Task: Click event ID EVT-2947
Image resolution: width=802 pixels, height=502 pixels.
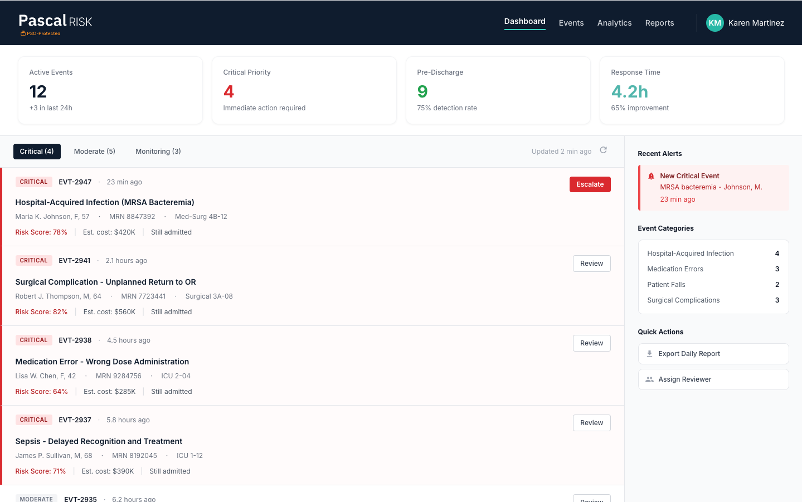Action: coord(75,182)
